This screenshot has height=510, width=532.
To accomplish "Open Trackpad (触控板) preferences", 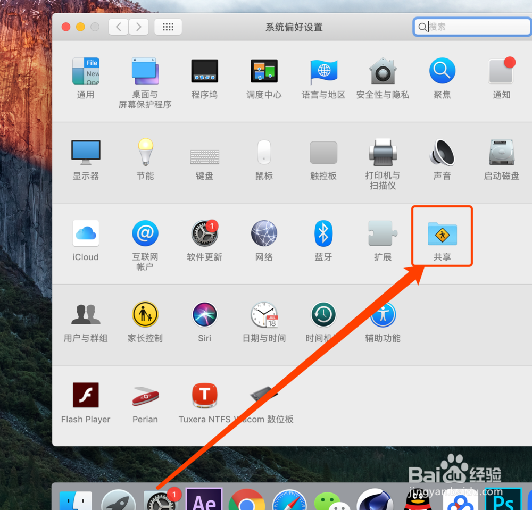I will click(x=323, y=153).
